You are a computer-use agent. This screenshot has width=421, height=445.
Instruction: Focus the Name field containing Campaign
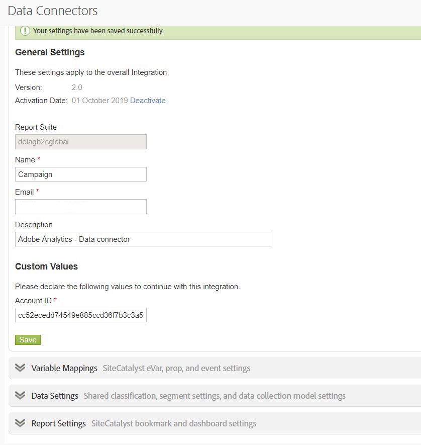click(x=81, y=174)
